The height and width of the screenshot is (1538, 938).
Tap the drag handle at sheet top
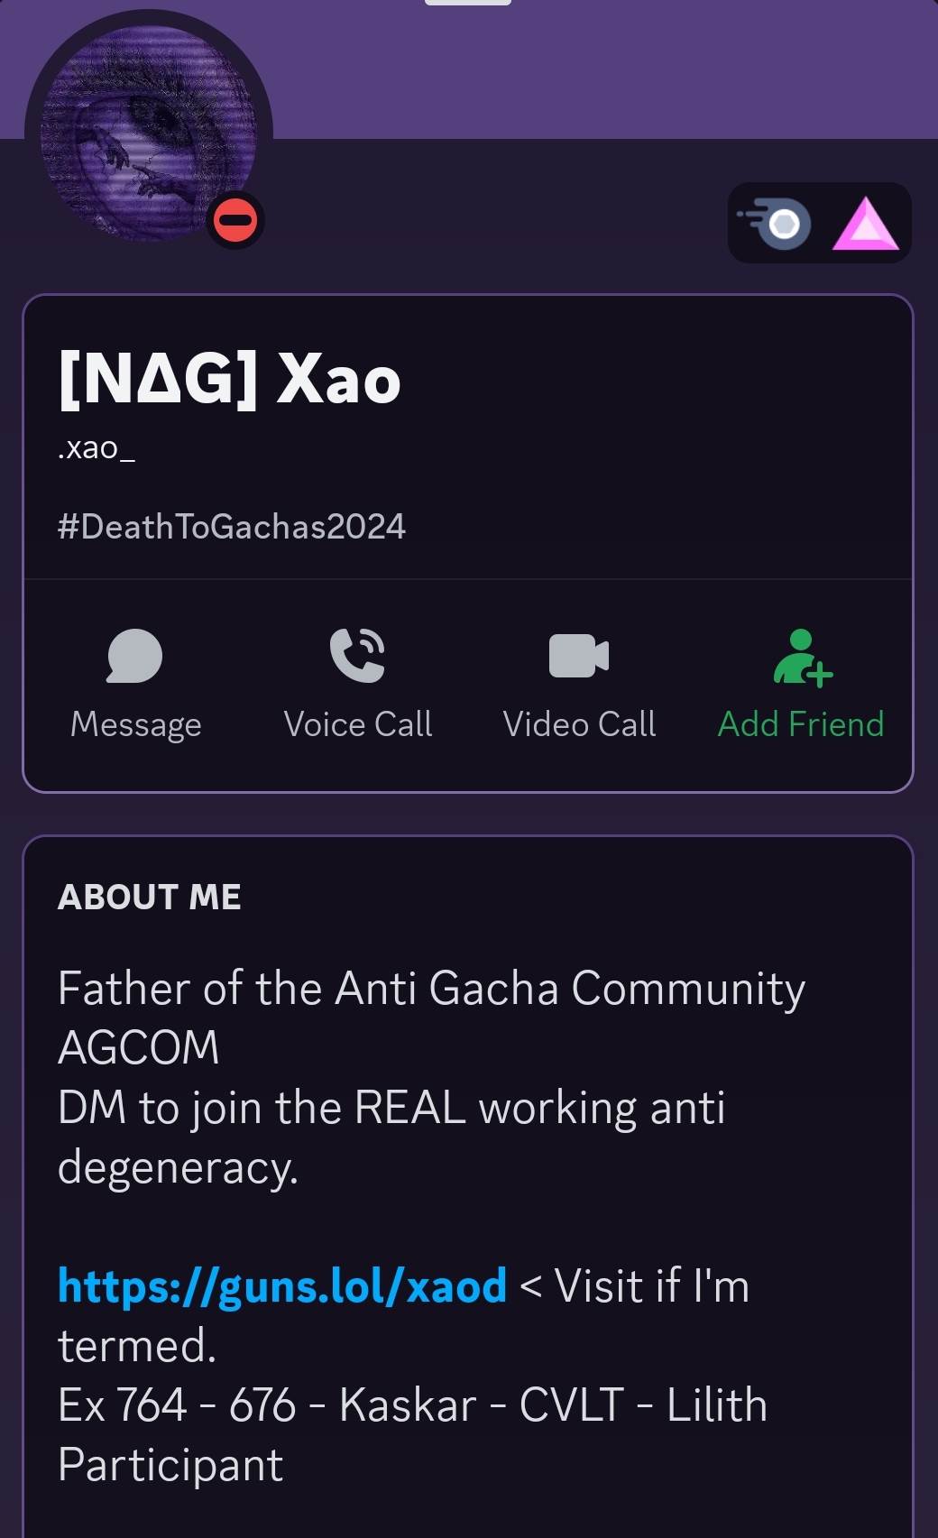coord(468,3)
